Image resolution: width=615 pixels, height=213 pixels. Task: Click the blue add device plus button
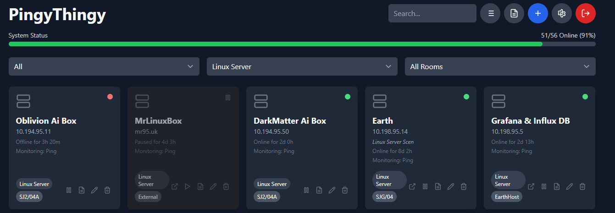[537, 13]
